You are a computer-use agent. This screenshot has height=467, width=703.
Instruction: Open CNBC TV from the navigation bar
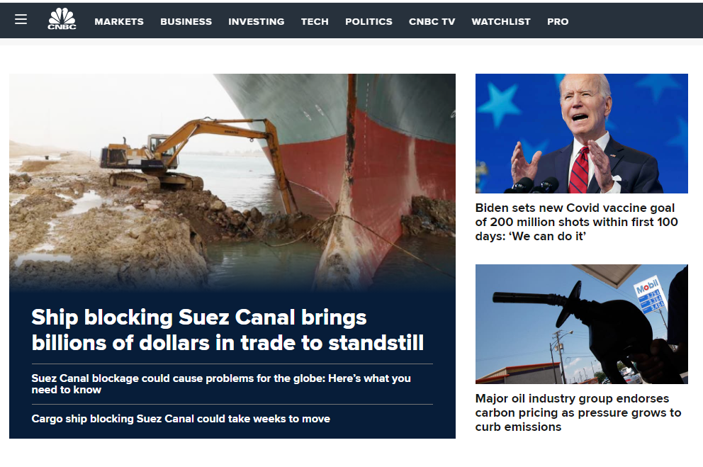click(x=432, y=21)
